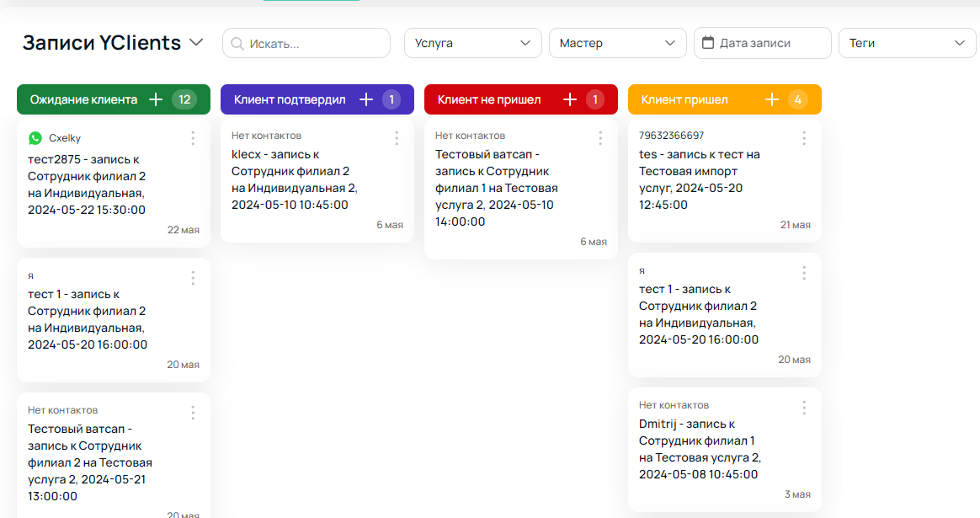This screenshot has height=518, width=980.
Task: Add a card to Клиент подтвердил column
Action: (366, 99)
